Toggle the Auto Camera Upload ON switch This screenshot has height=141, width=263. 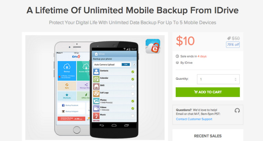tap(126, 65)
